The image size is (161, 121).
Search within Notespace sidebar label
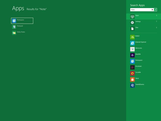139,60
